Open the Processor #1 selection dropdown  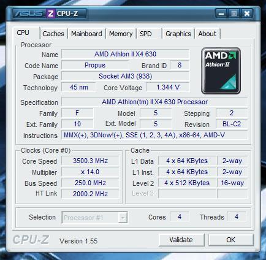coord(94,218)
